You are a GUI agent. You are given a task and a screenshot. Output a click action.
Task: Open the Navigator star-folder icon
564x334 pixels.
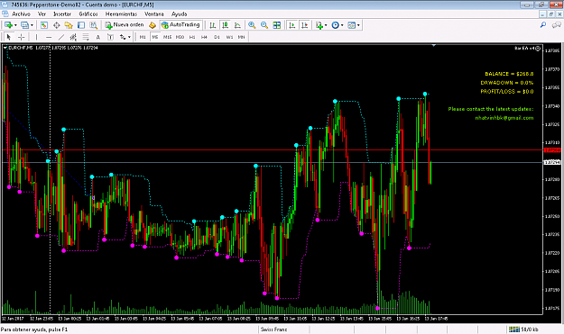[69, 25]
